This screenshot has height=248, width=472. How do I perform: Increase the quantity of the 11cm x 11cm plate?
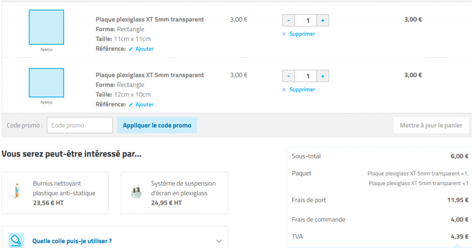click(323, 21)
